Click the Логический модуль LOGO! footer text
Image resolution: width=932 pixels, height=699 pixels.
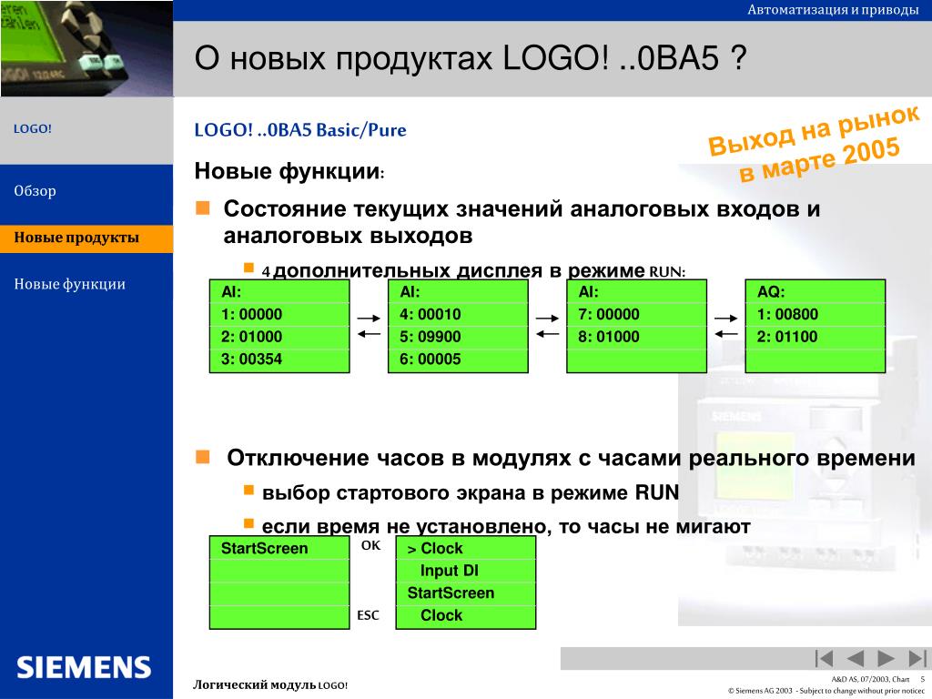(x=270, y=684)
